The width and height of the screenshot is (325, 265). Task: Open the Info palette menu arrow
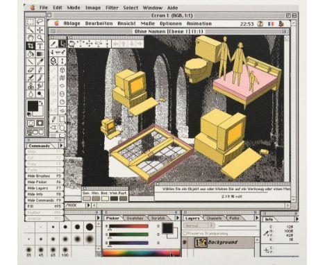pos(297,219)
